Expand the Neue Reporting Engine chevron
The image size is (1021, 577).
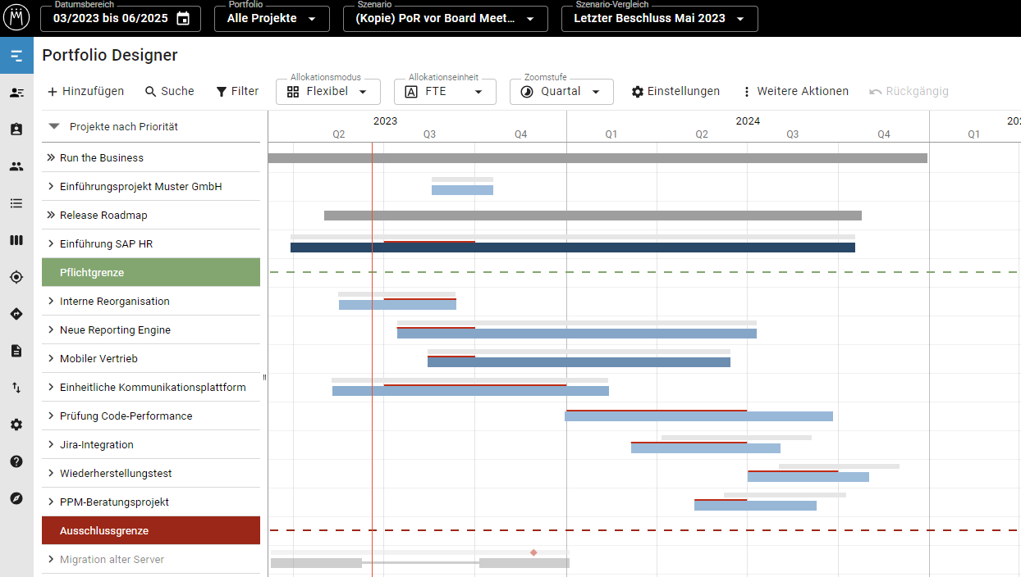coord(51,329)
